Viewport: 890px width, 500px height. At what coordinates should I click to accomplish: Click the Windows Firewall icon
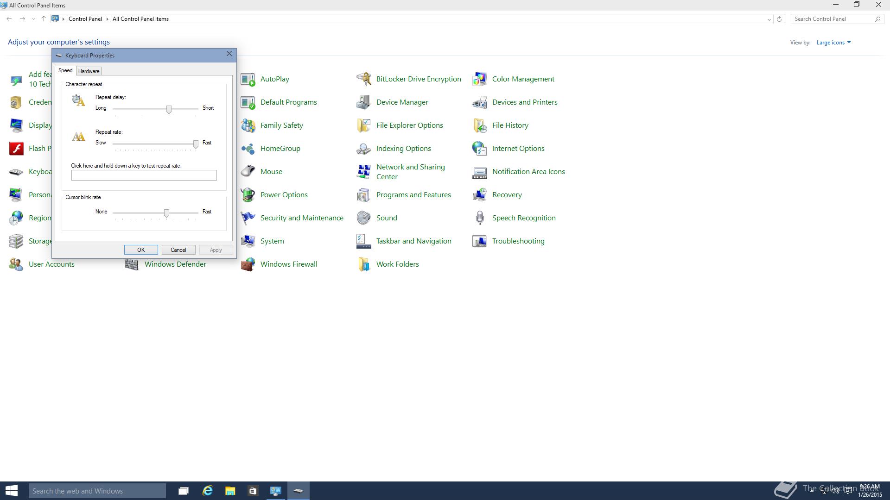pos(248,264)
